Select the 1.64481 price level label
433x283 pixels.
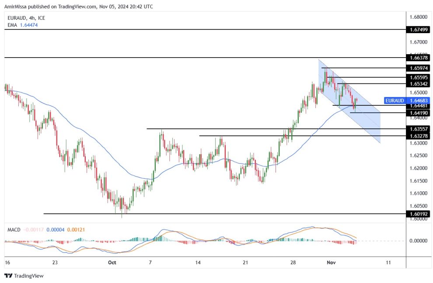419,106
